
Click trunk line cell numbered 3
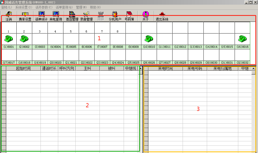40,28
